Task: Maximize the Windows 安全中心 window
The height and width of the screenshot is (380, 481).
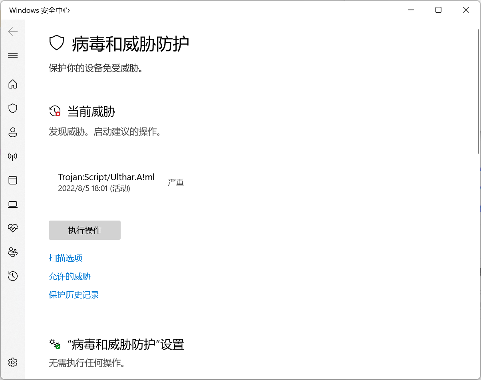Action: [438, 10]
